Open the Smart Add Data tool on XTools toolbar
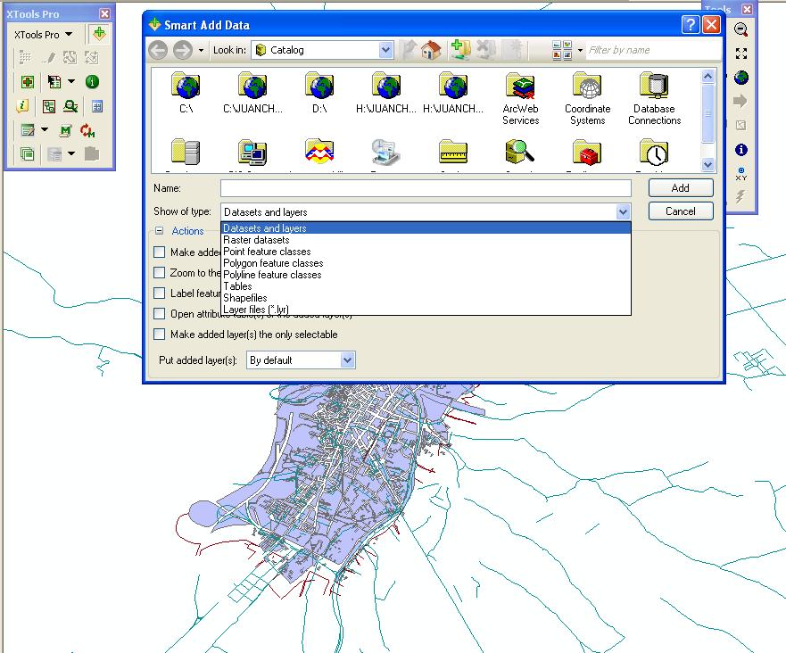The width and height of the screenshot is (786, 653). [x=99, y=35]
